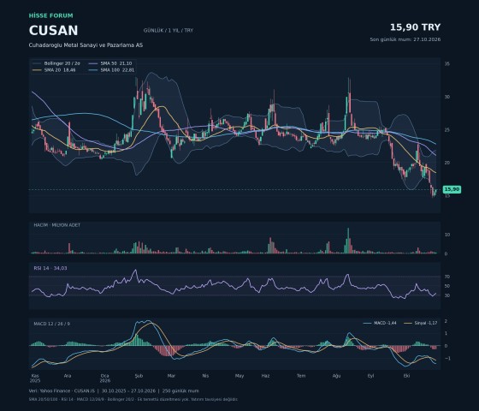Click the RSI axis label 50

coord(447,286)
